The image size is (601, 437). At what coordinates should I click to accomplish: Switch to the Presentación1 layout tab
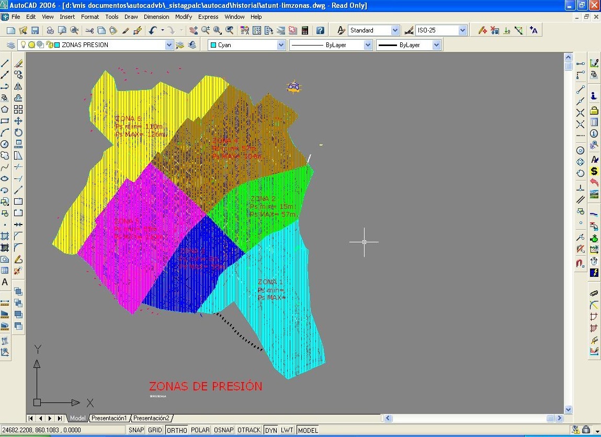[x=109, y=418]
